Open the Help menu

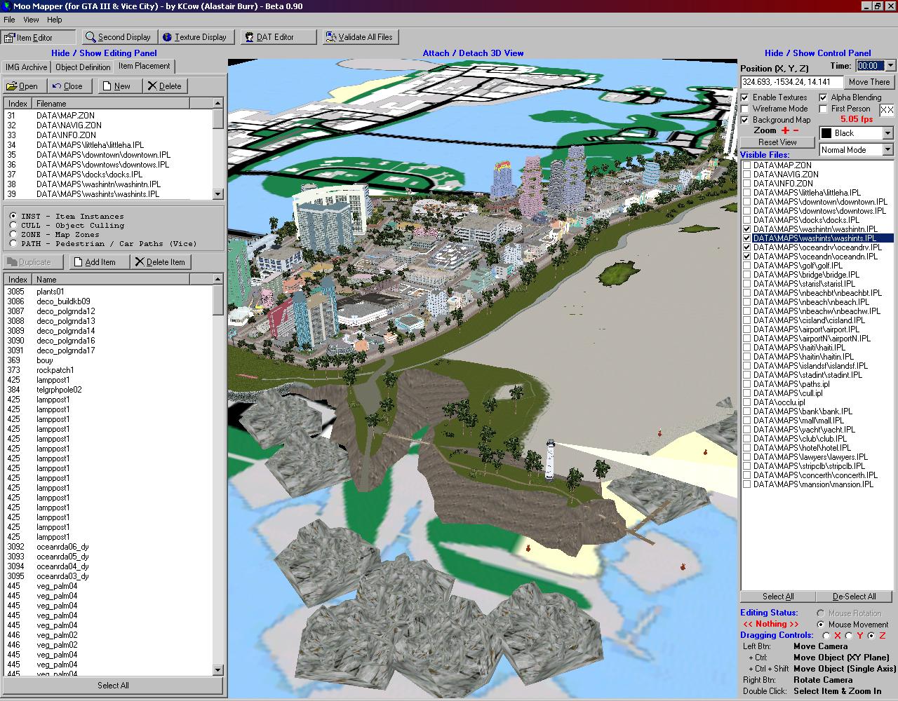[x=54, y=20]
